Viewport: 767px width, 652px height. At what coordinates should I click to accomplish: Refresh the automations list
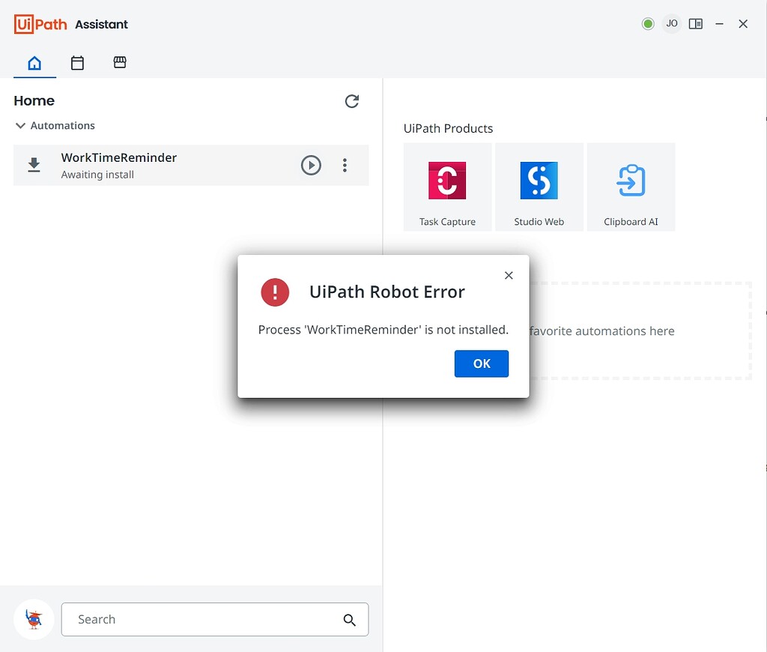tap(351, 101)
